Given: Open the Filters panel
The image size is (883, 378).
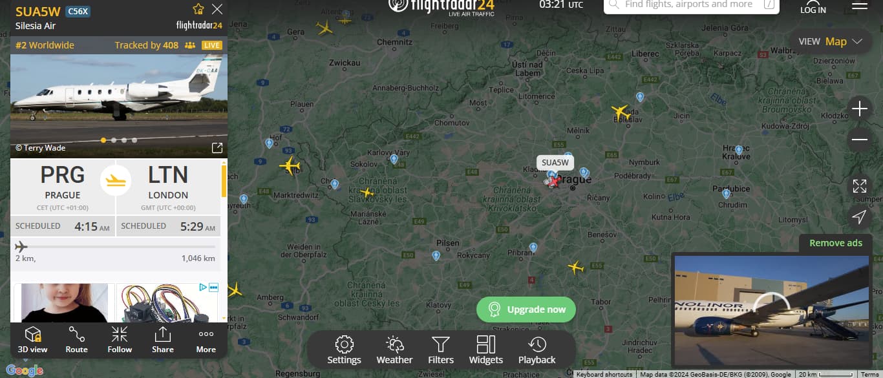Looking at the screenshot, I should (x=440, y=350).
